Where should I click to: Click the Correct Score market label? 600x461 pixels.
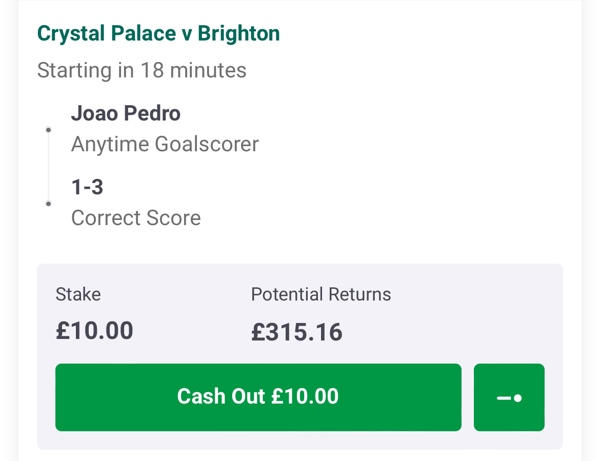tap(136, 218)
